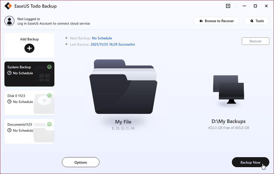This screenshot has width=274, height=174.
Task: Open Browse to Recover
Action: coord(216,21)
